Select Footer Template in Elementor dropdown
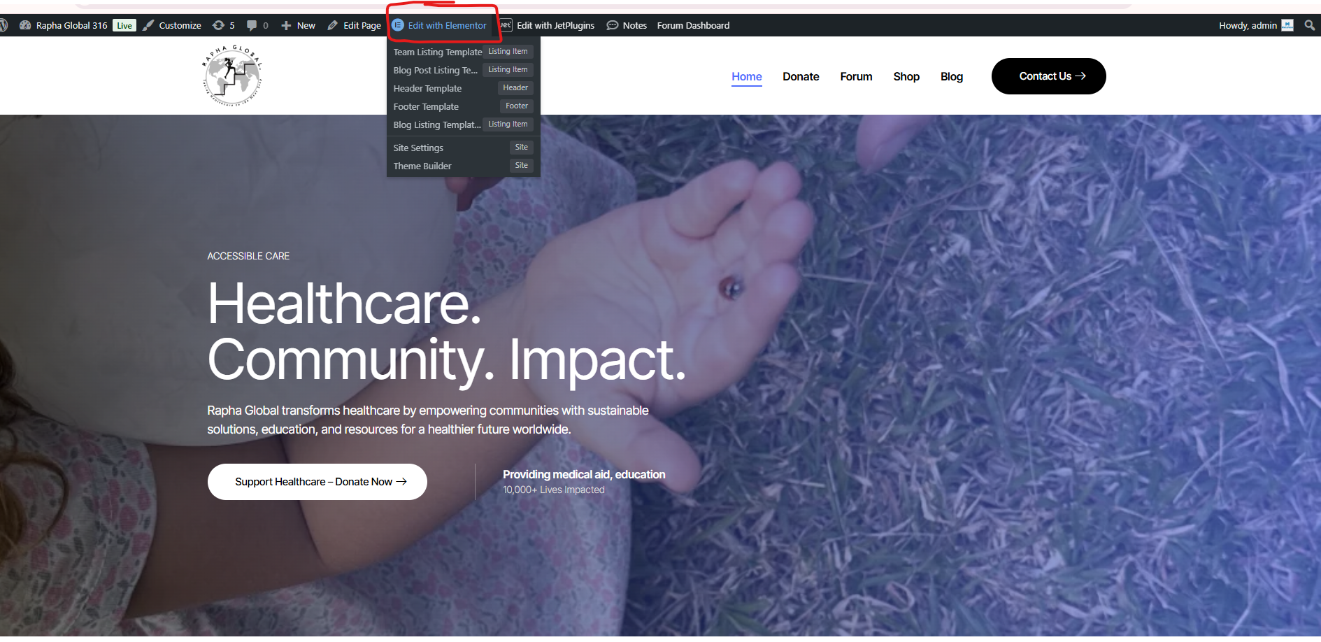The height and width of the screenshot is (642, 1321). click(x=426, y=106)
